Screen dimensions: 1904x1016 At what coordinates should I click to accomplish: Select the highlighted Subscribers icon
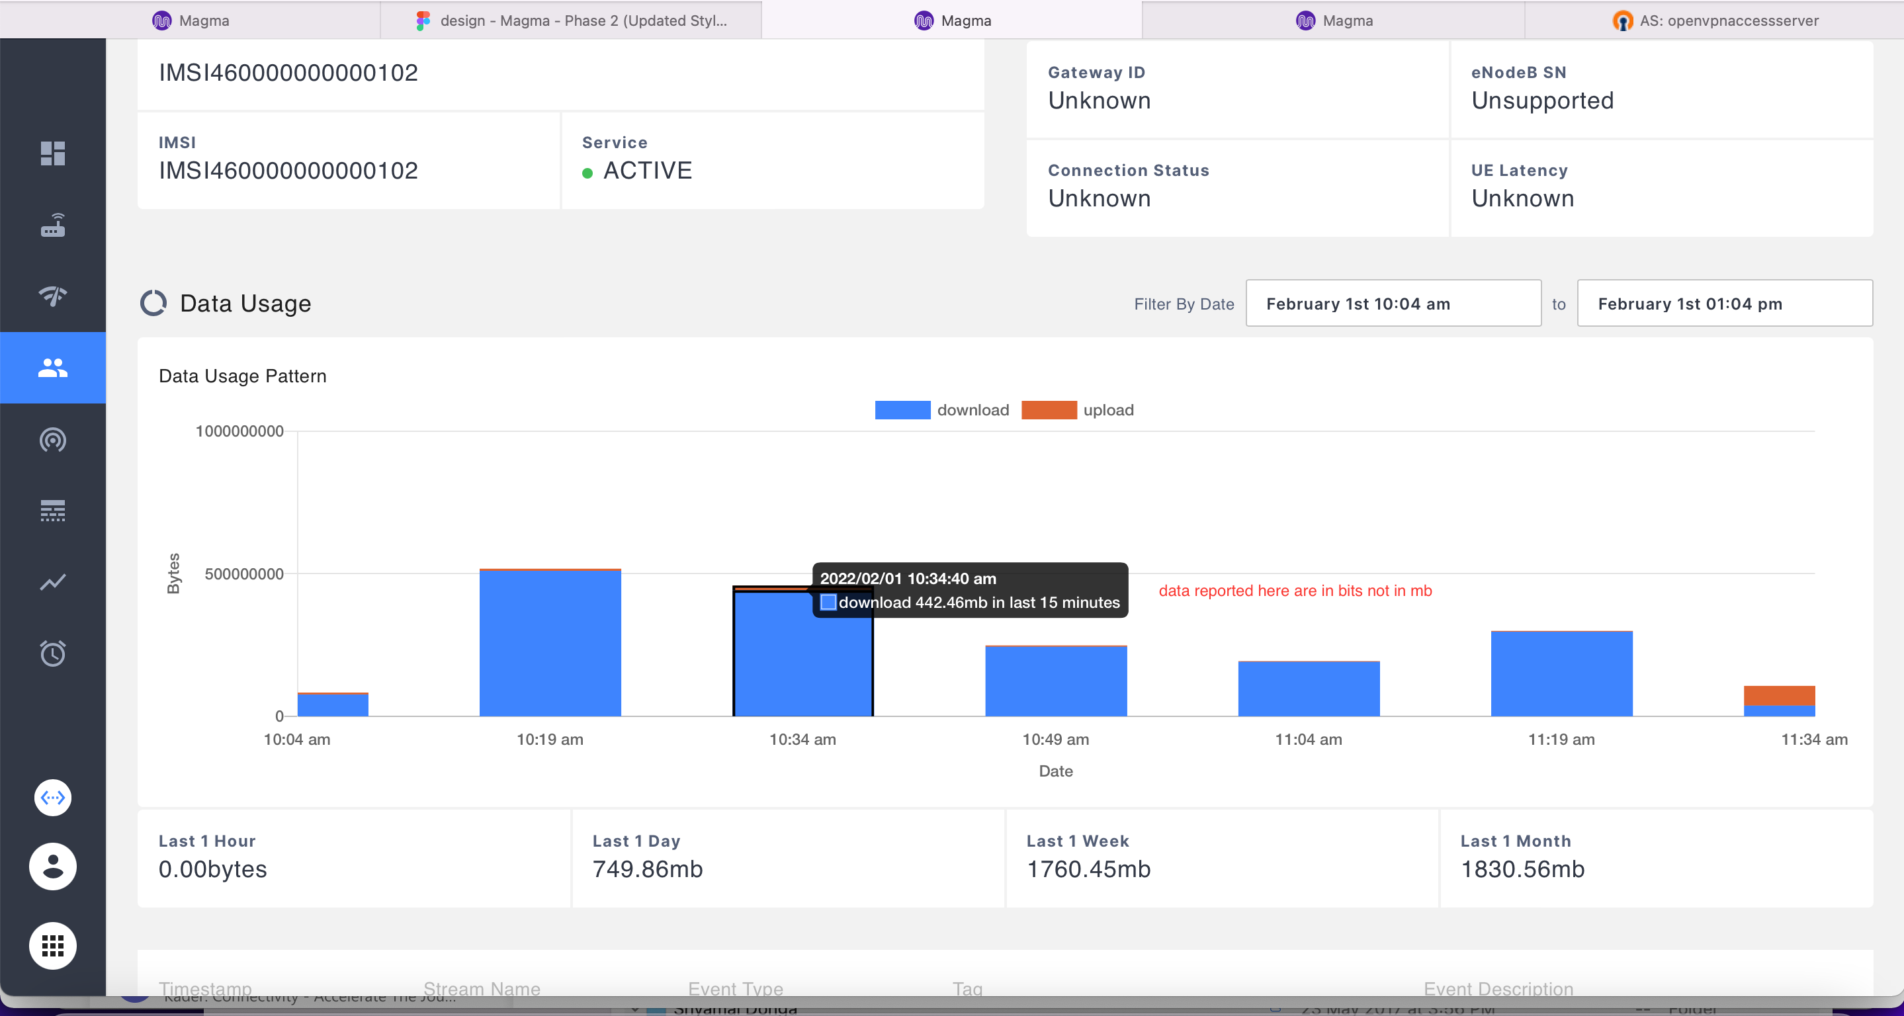pyautogui.click(x=52, y=367)
